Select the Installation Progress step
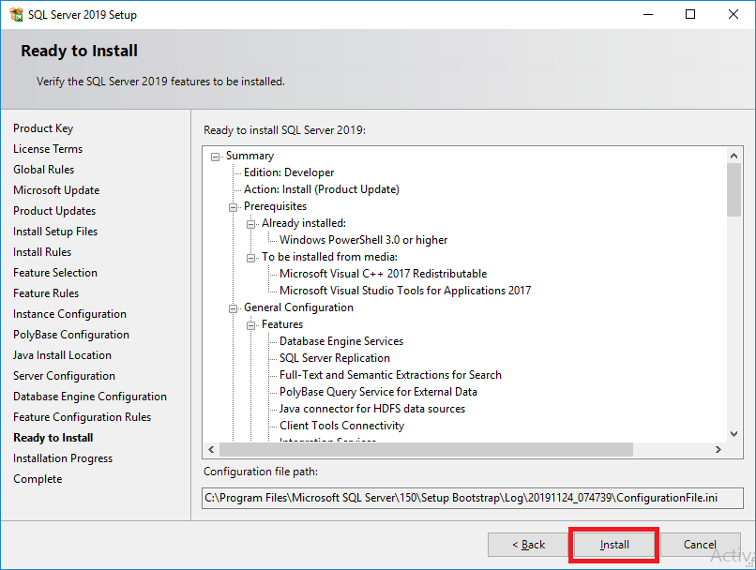 coord(63,458)
